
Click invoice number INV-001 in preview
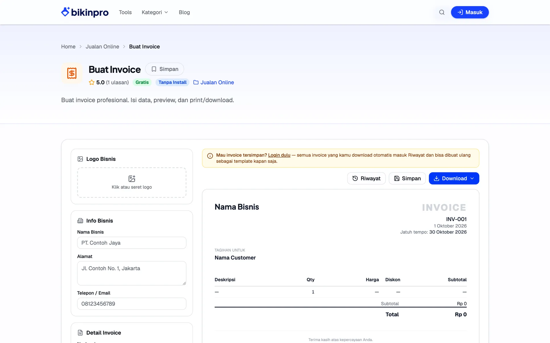click(456, 219)
